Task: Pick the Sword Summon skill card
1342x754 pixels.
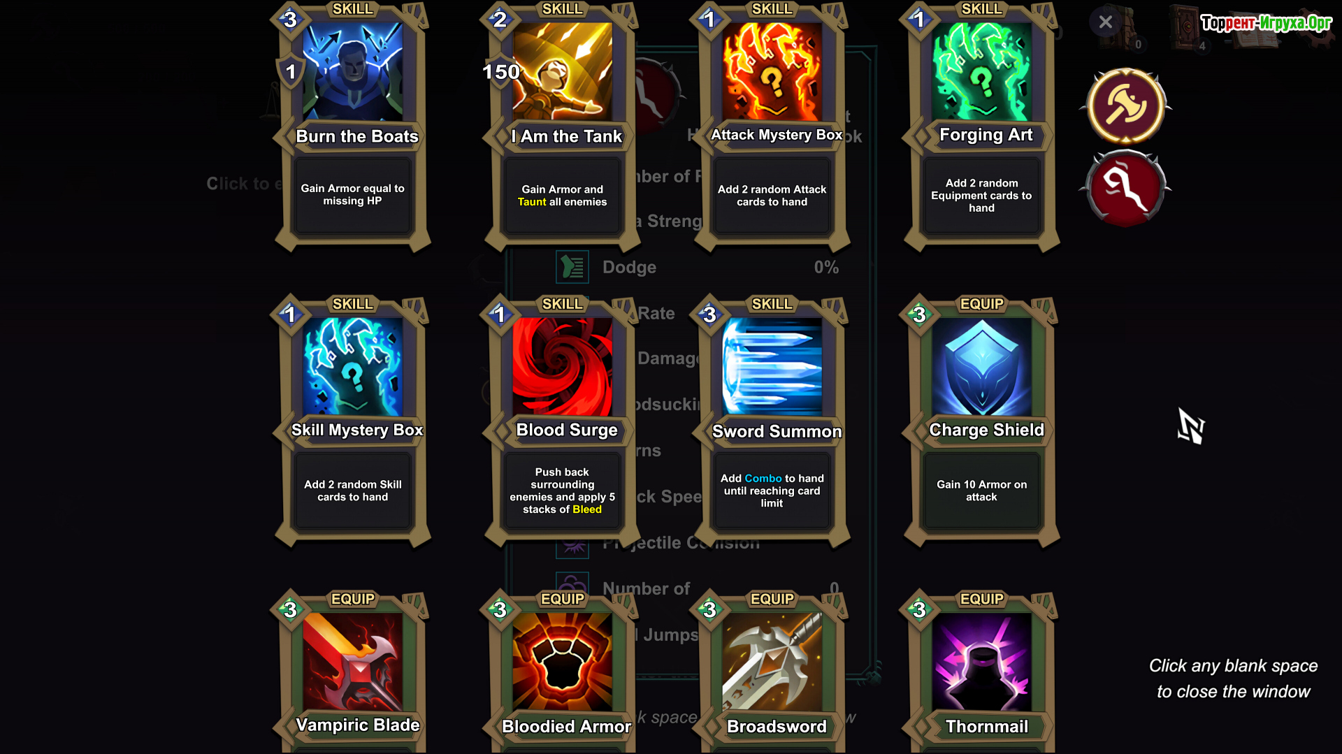Action: click(772, 421)
